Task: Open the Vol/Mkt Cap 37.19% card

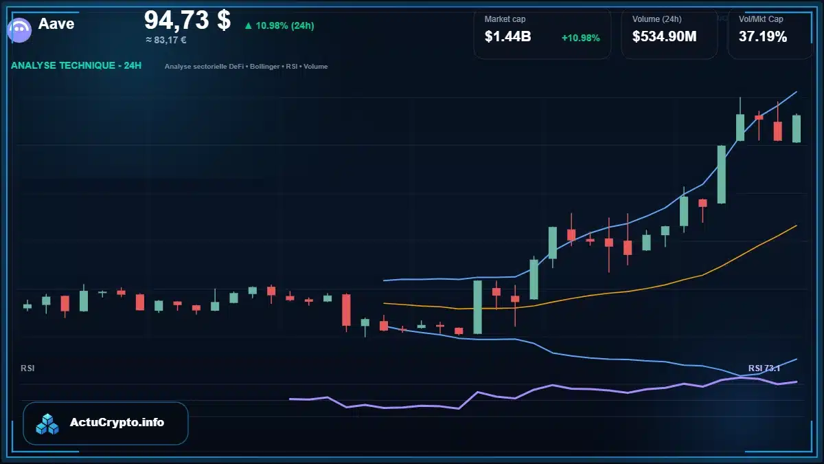Action: coord(770,34)
